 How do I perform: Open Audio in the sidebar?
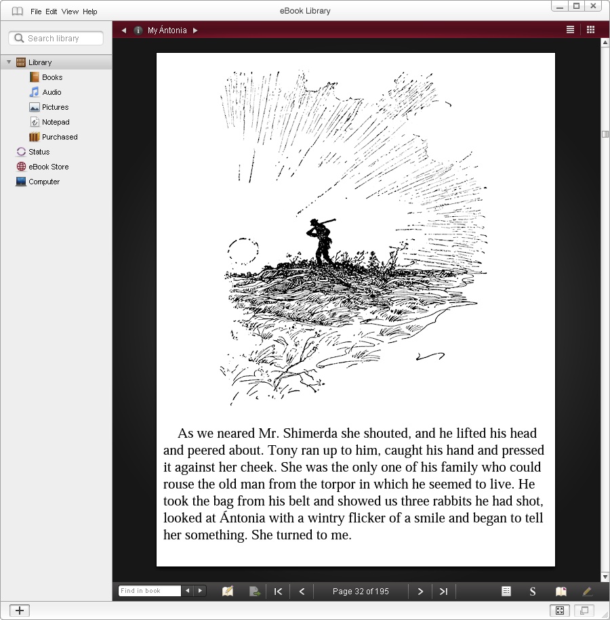[x=52, y=93]
